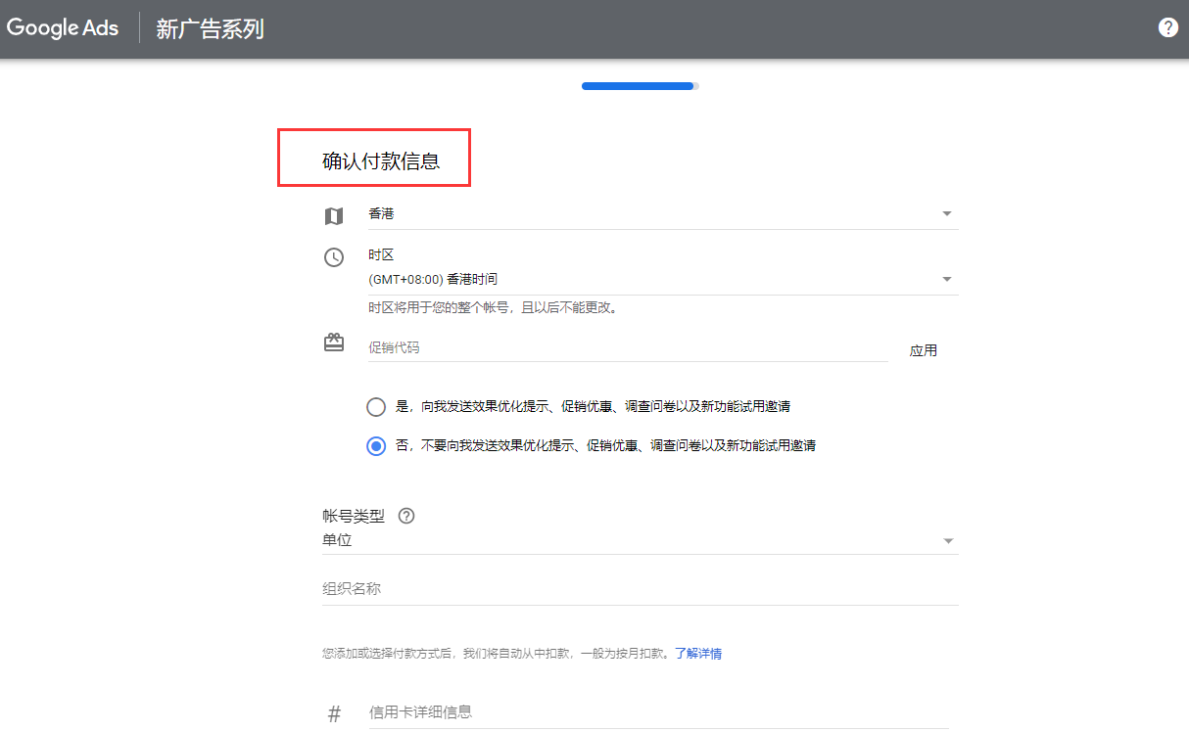
Task: Click the 确认付款信息 heading
Action: pyautogui.click(x=381, y=161)
